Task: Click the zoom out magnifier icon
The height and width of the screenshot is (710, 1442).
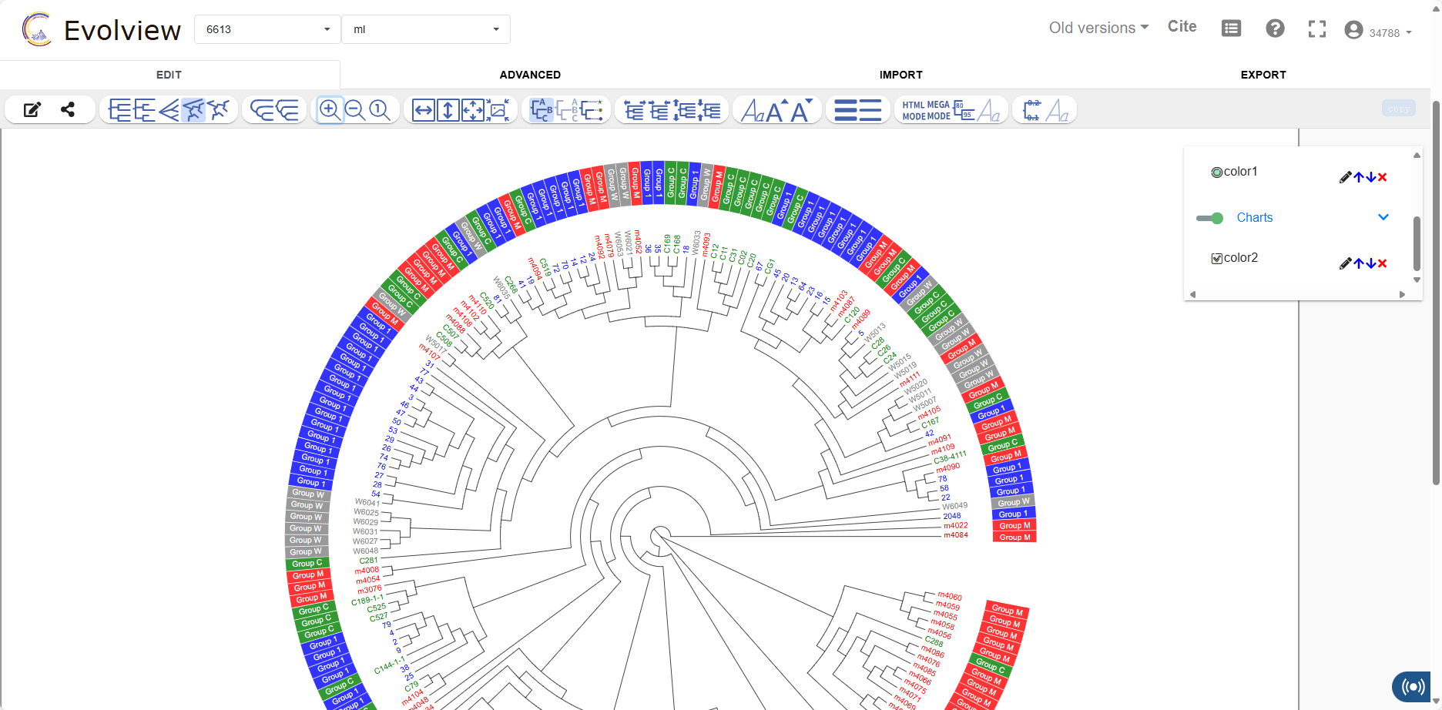Action: click(354, 110)
